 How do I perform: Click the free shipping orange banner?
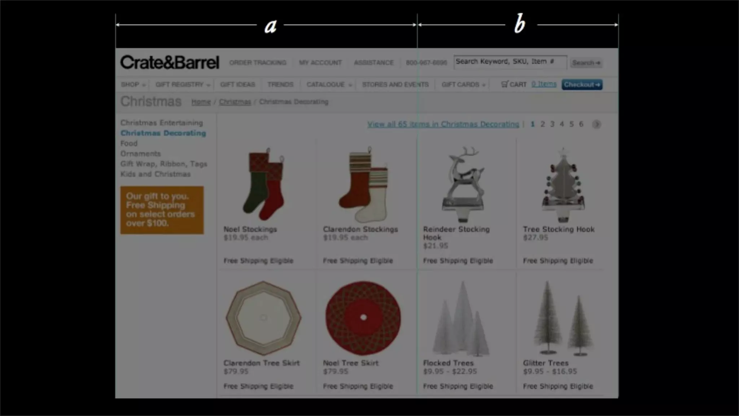(162, 210)
